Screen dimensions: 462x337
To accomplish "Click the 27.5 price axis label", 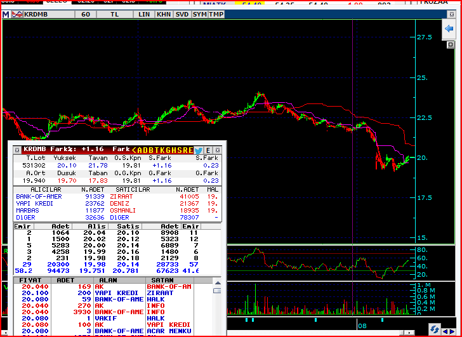I will click(425, 37).
